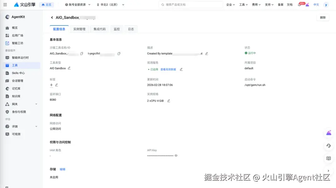Click the 删除 button

[x=323, y=17]
